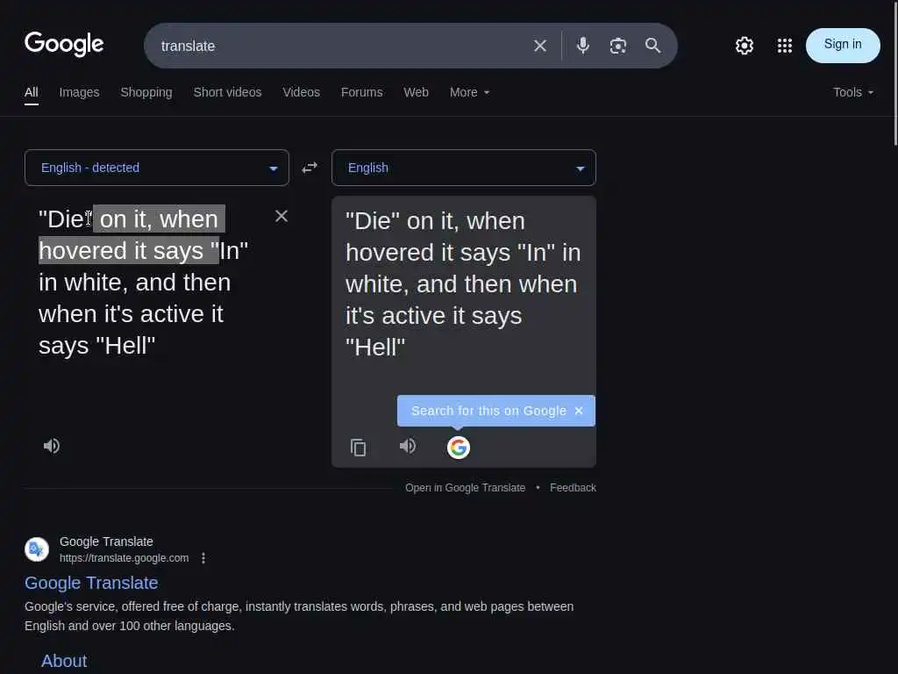Start voice search with microphone icon
898x674 pixels.
click(583, 46)
